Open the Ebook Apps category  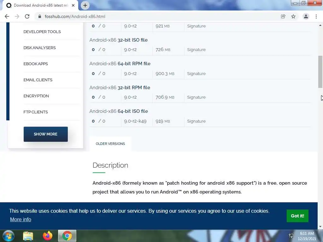(36, 64)
